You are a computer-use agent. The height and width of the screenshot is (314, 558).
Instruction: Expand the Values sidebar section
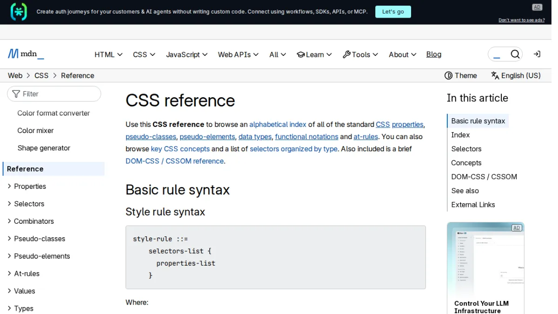pos(21,291)
